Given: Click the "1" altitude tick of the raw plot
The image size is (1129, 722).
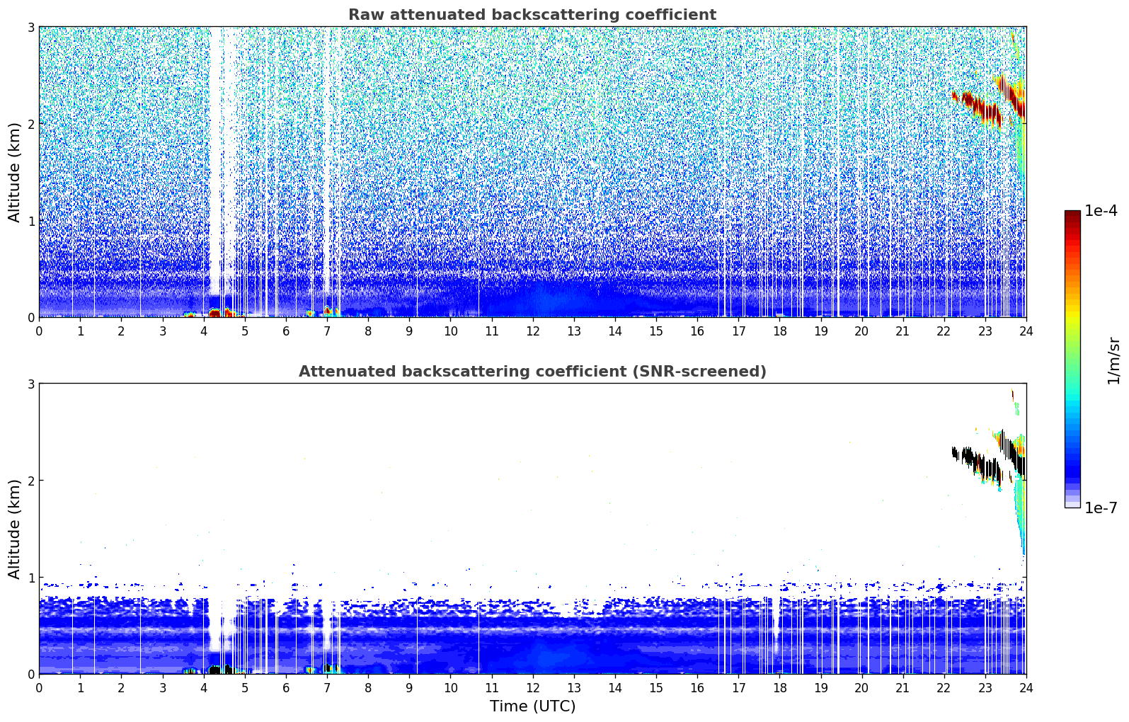Looking at the screenshot, I should [x=30, y=221].
